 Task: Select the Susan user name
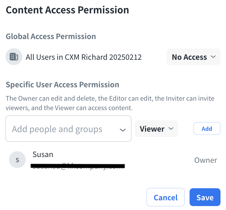[x=43, y=154]
